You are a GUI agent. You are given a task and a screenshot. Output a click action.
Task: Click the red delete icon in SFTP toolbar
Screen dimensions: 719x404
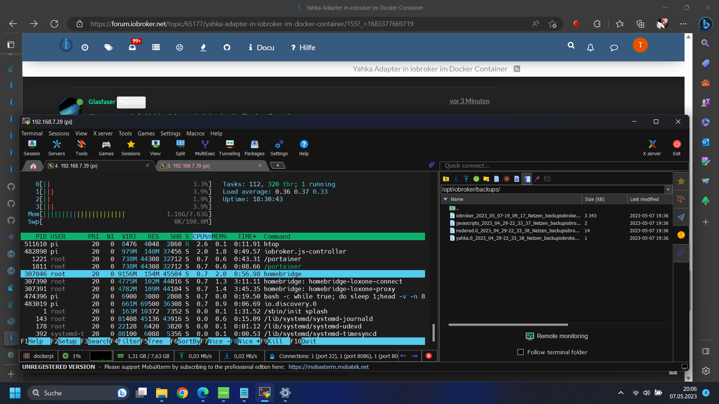506,179
